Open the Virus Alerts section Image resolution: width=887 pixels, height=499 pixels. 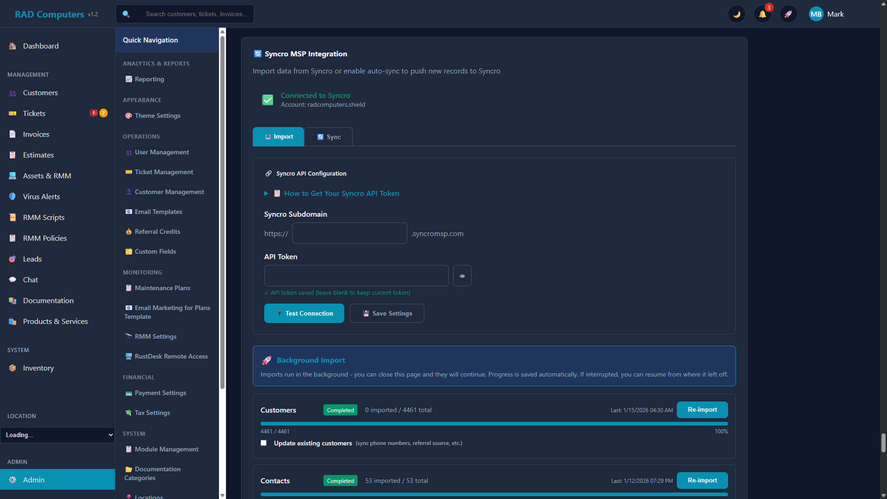(x=42, y=196)
